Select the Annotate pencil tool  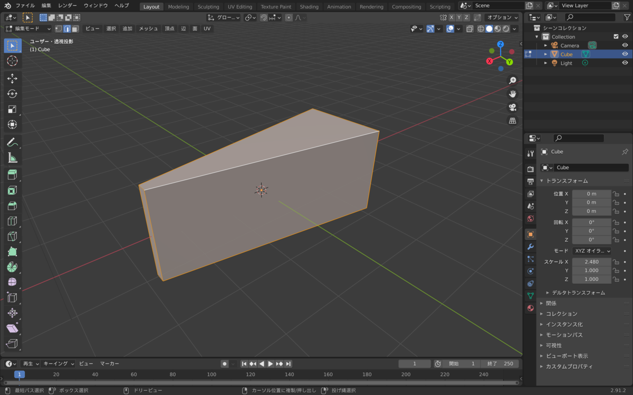pyautogui.click(x=13, y=142)
